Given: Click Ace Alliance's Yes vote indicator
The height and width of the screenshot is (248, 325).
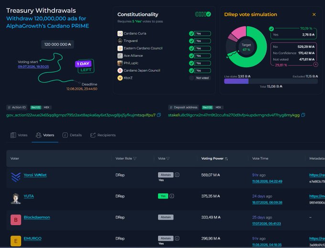Looking at the screenshot, I should tap(200, 56).
